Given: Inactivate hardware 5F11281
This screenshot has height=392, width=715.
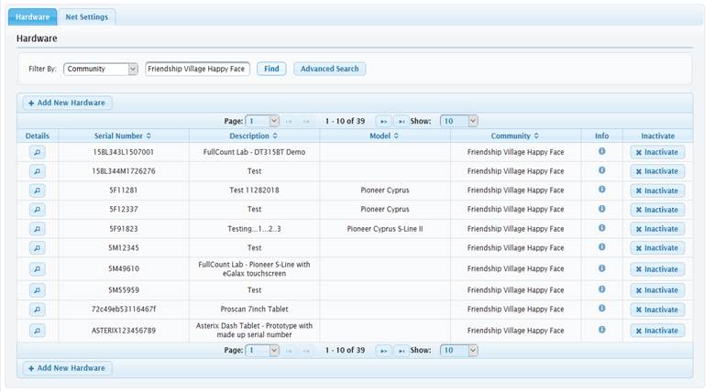Looking at the screenshot, I should [657, 191].
